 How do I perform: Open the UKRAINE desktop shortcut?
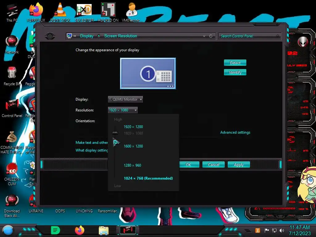36,211
